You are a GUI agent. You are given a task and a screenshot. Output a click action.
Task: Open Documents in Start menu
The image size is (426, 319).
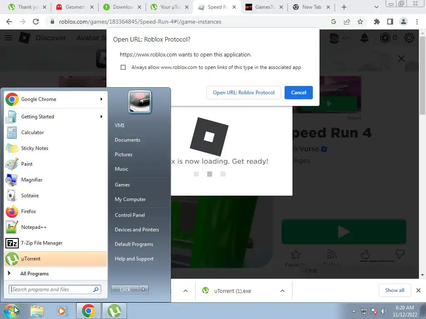pos(127,140)
